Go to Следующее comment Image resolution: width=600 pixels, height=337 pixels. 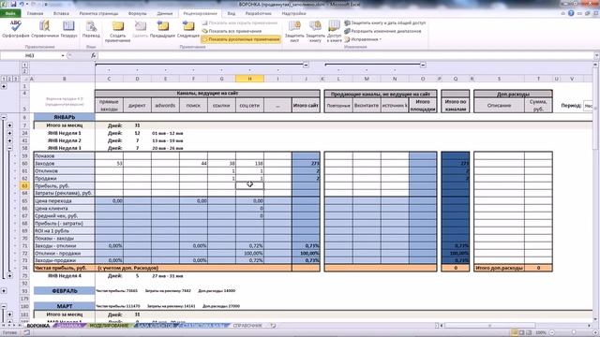pos(188,29)
